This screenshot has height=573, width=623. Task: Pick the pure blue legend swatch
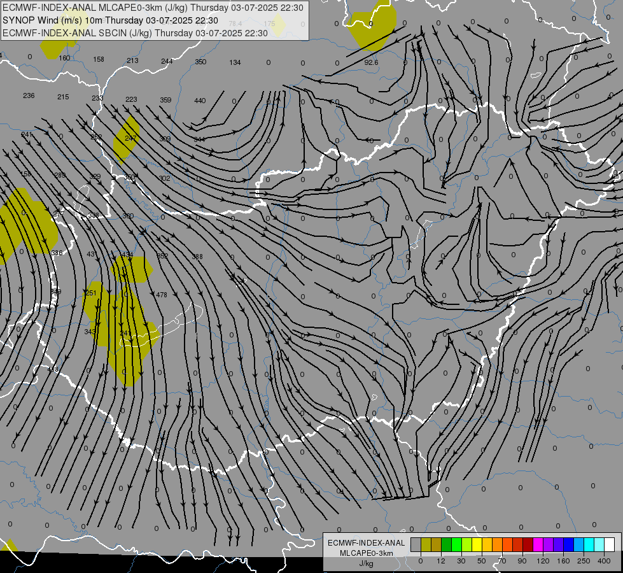[568, 544]
